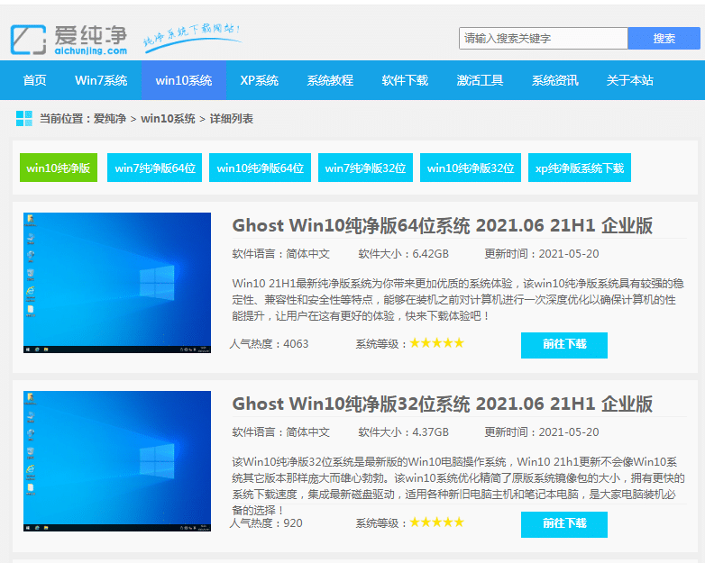Image resolution: width=705 pixels, height=563 pixels.
Task: Open Ghost Win10纯净版64位系统 title link
Action: pyautogui.click(x=443, y=225)
